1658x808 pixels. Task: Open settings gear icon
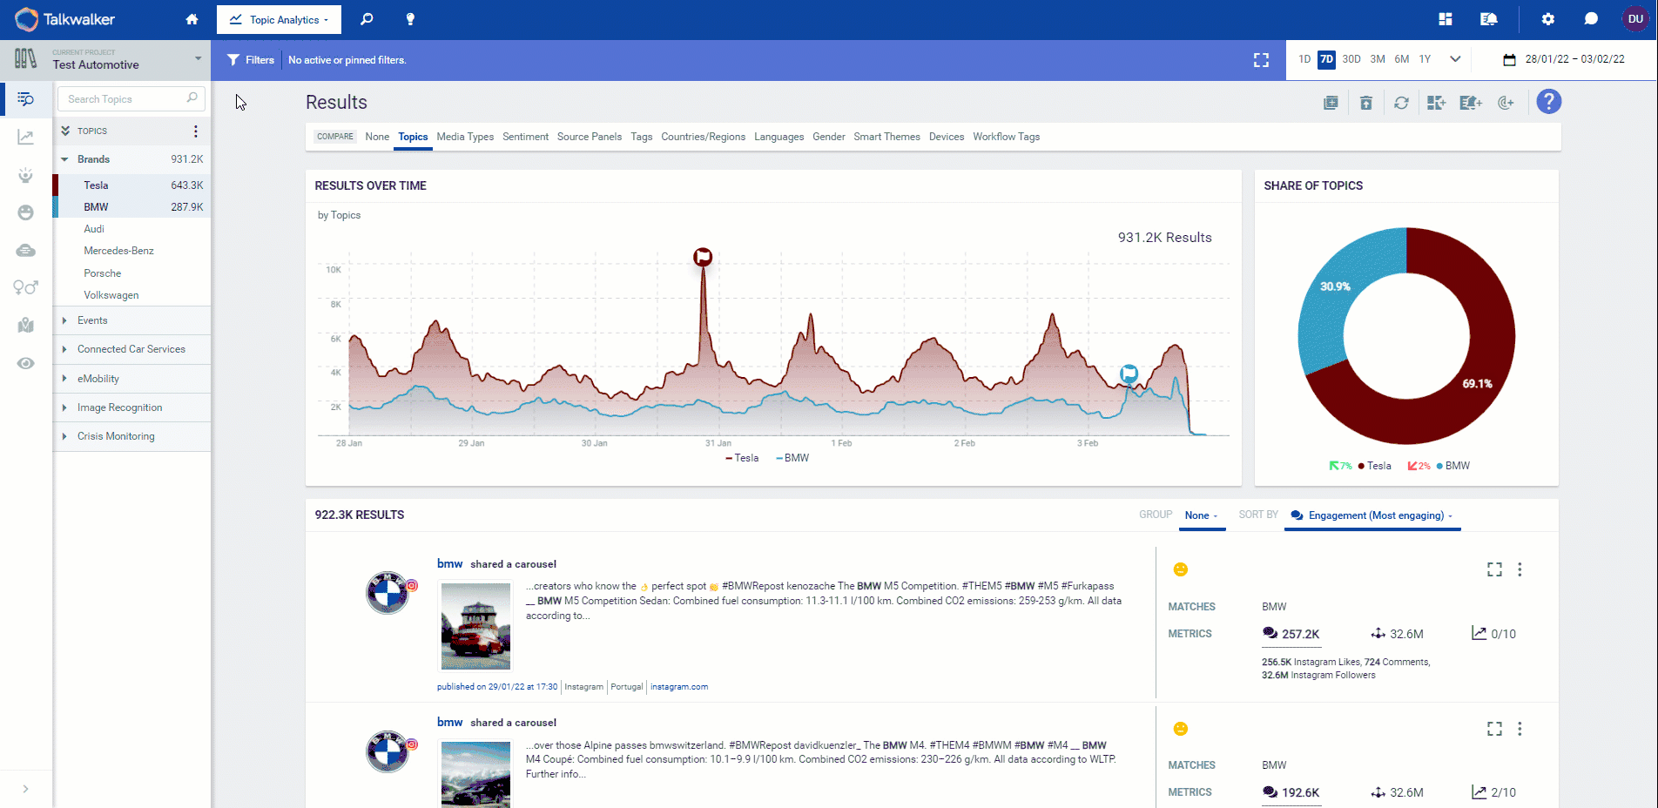click(x=1547, y=19)
